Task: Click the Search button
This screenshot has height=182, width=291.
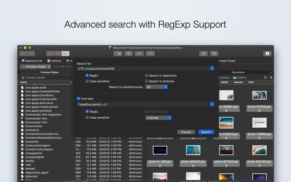Action: coord(206,132)
